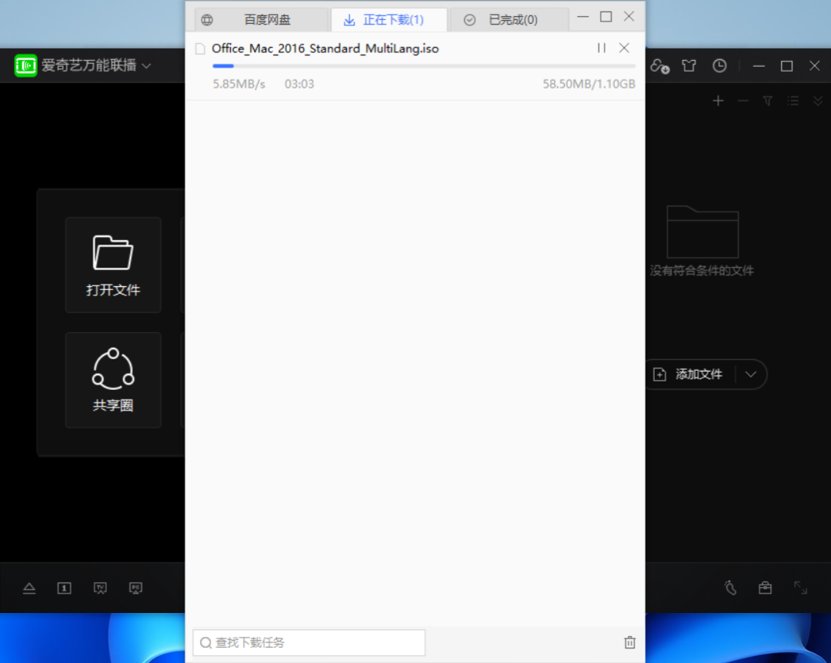Screen dimensions: 831x663
Task: Click the plus icon to add to playlist
Action: [x=718, y=101]
